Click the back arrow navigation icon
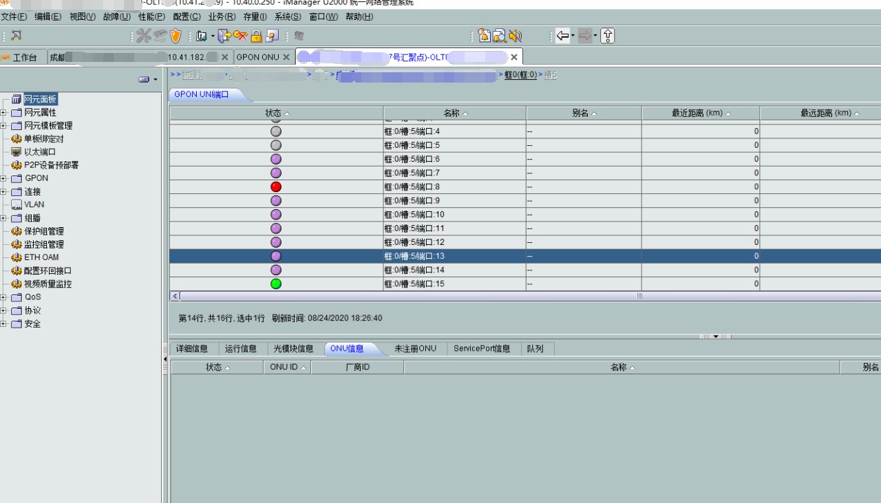The height and width of the screenshot is (503, 881). 562,36
